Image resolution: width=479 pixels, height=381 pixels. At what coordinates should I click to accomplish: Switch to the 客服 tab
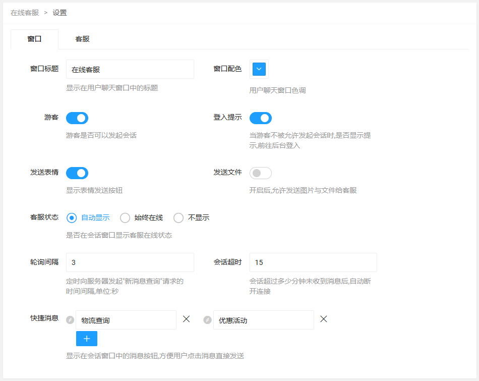point(83,39)
